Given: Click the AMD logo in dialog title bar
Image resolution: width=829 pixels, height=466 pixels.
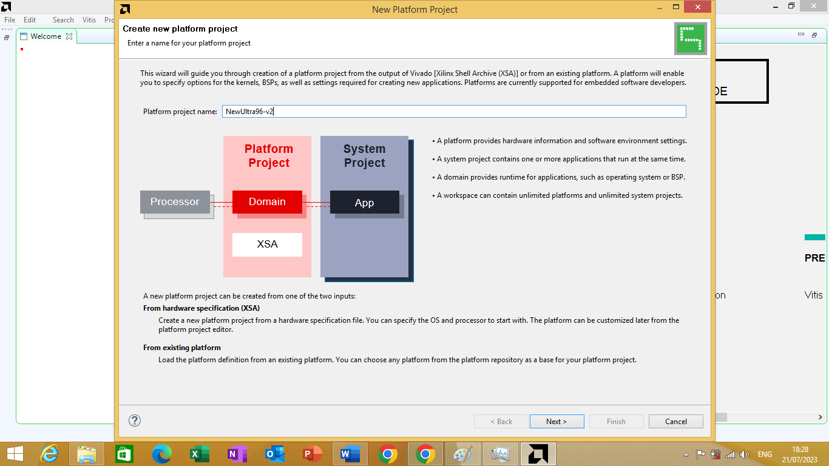Looking at the screenshot, I should pos(124,9).
